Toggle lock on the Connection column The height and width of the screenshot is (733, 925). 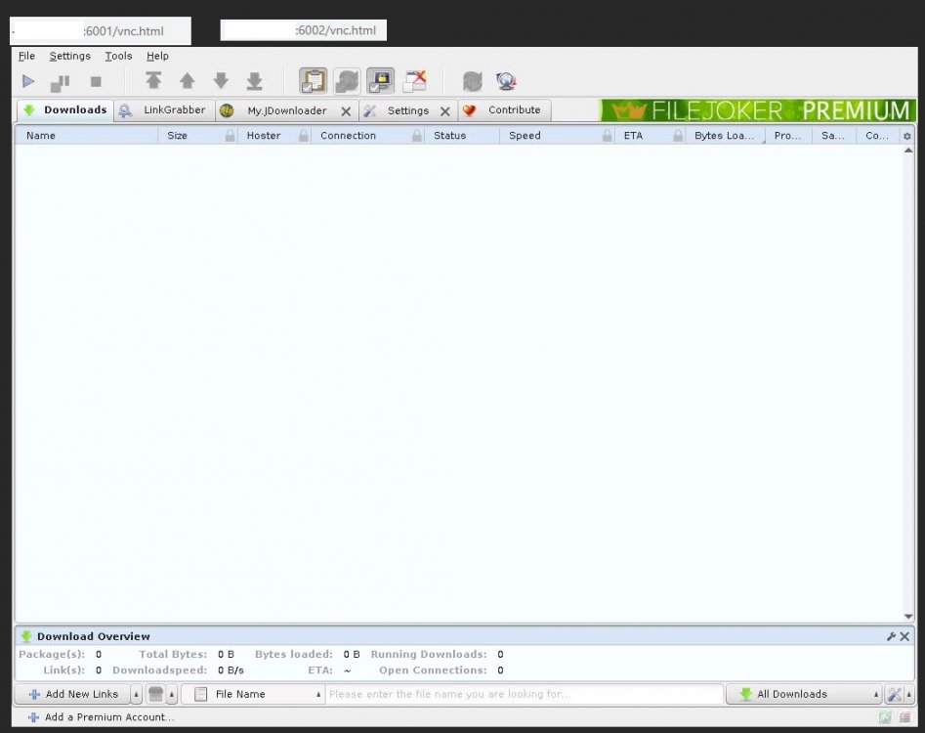click(x=417, y=136)
